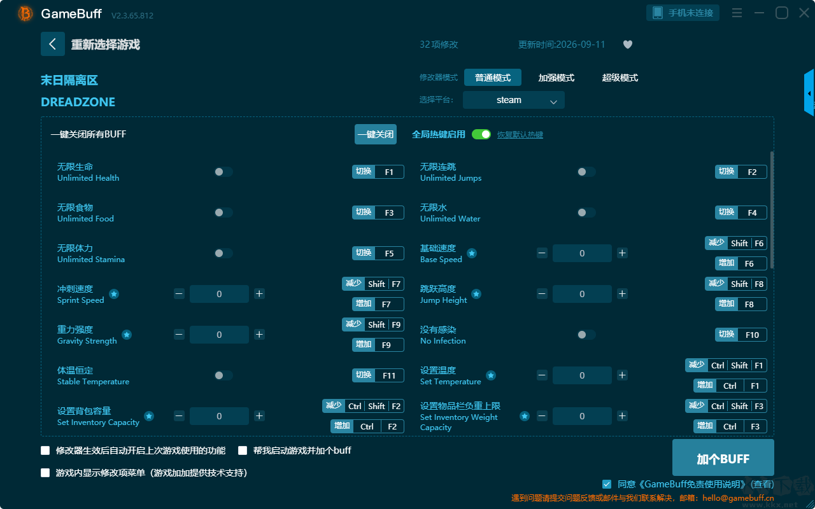Increase Gravity Strength with plus button
Image resolution: width=815 pixels, height=509 pixels.
point(259,335)
